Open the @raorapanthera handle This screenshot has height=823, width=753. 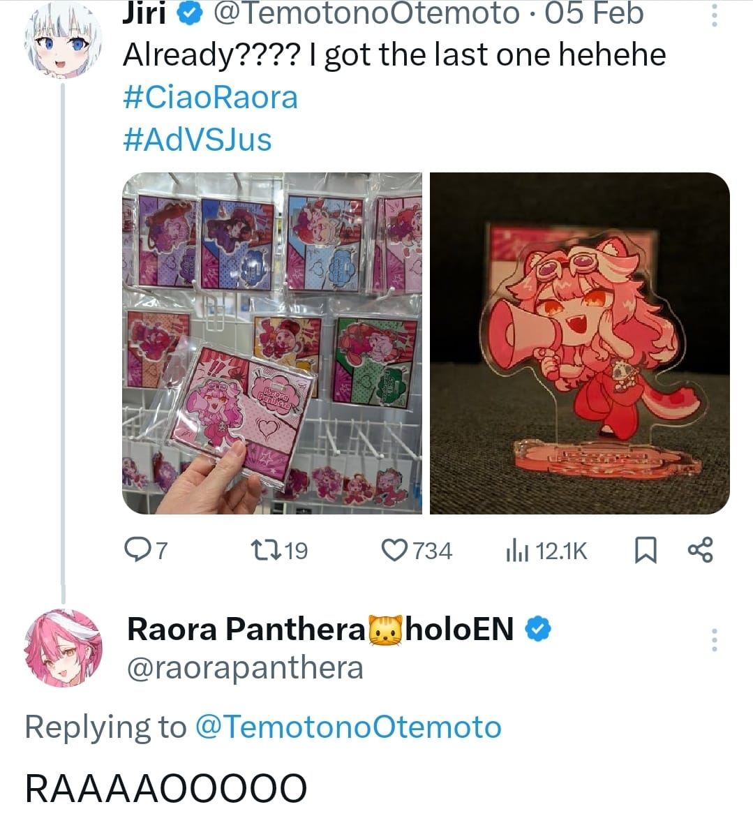pos(245,667)
